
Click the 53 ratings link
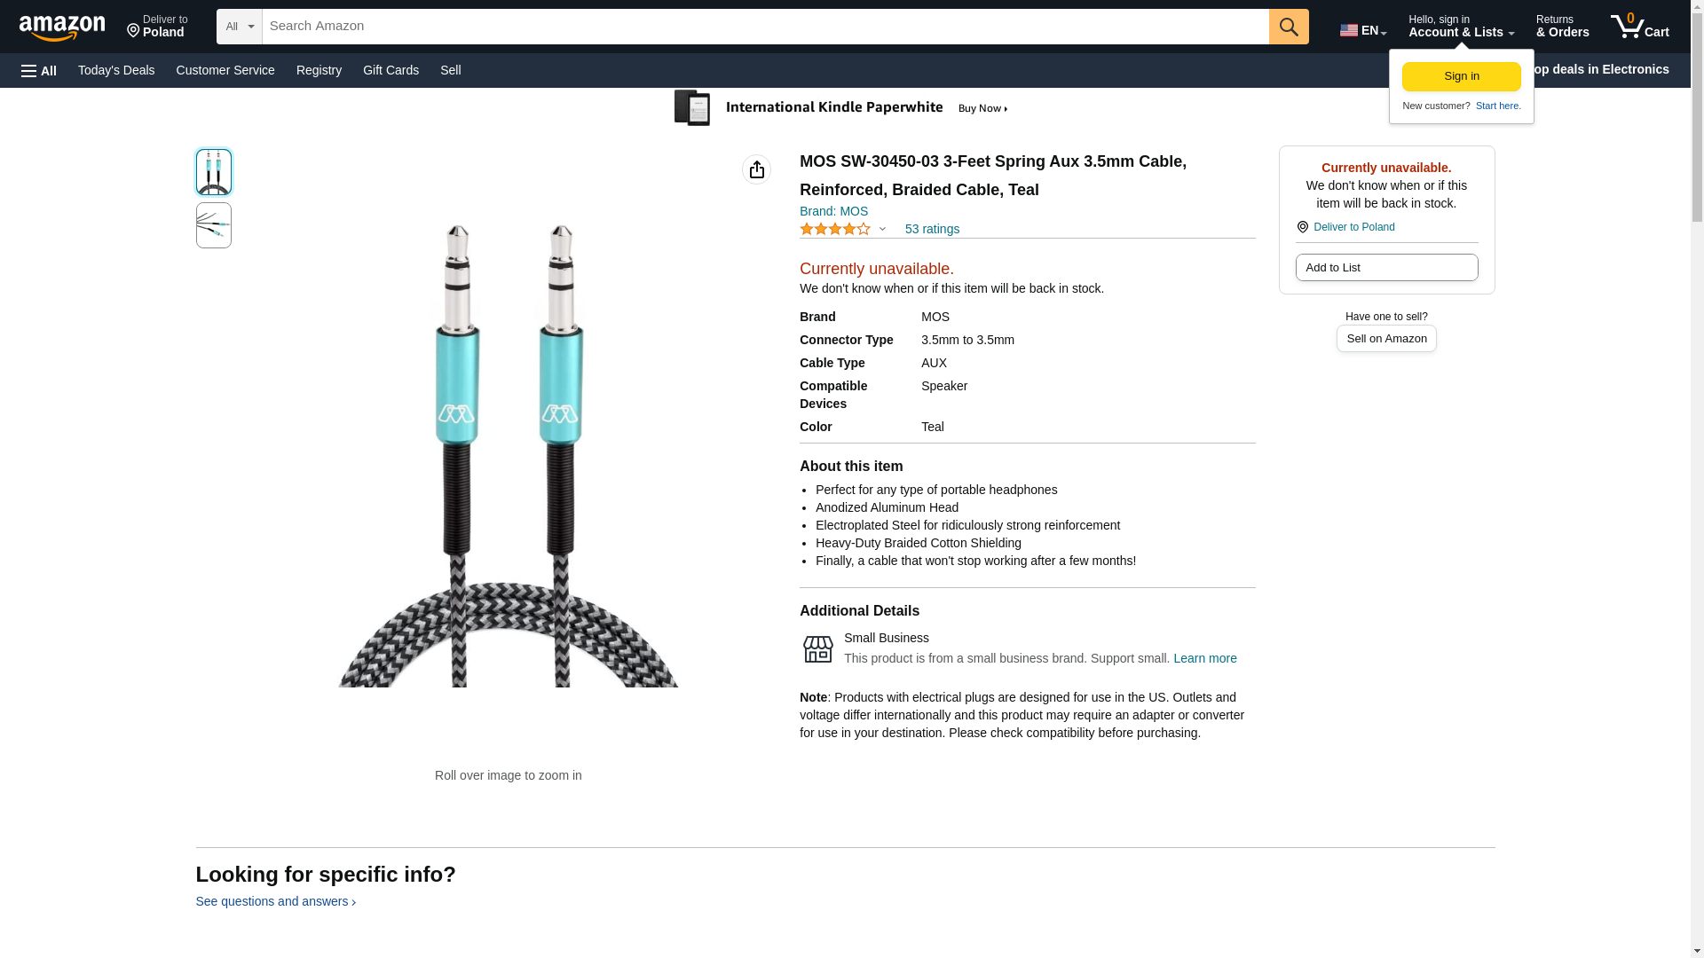[932, 229]
